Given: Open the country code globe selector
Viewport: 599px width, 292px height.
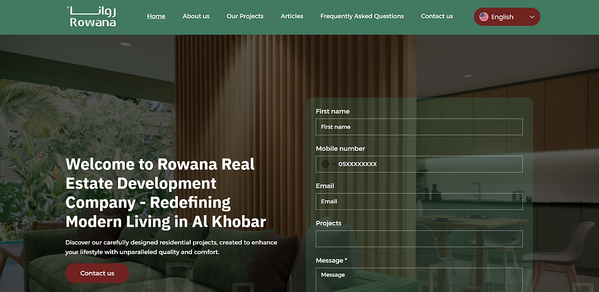Looking at the screenshot, I should tap(328, 164).
